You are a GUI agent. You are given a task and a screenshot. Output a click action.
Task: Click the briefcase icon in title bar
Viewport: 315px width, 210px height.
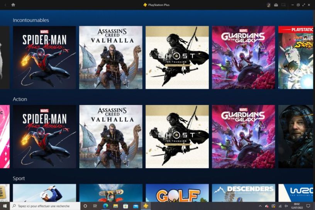coord(276,5)
